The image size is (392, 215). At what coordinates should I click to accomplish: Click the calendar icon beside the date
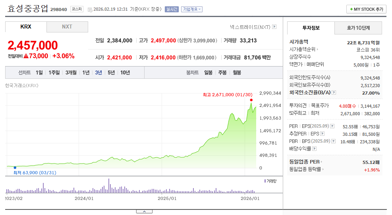(90, 10)
